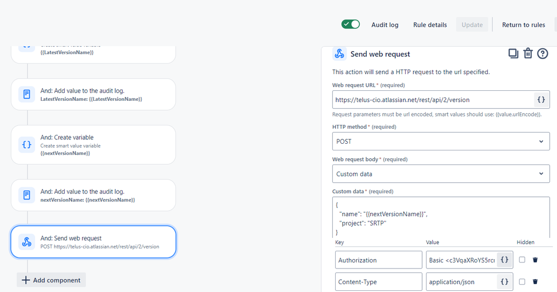Select the Send web request rule step
Viewport: 557px width, 292px height.
(94, 242)
